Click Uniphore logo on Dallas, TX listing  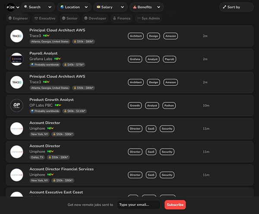(17, 152)
